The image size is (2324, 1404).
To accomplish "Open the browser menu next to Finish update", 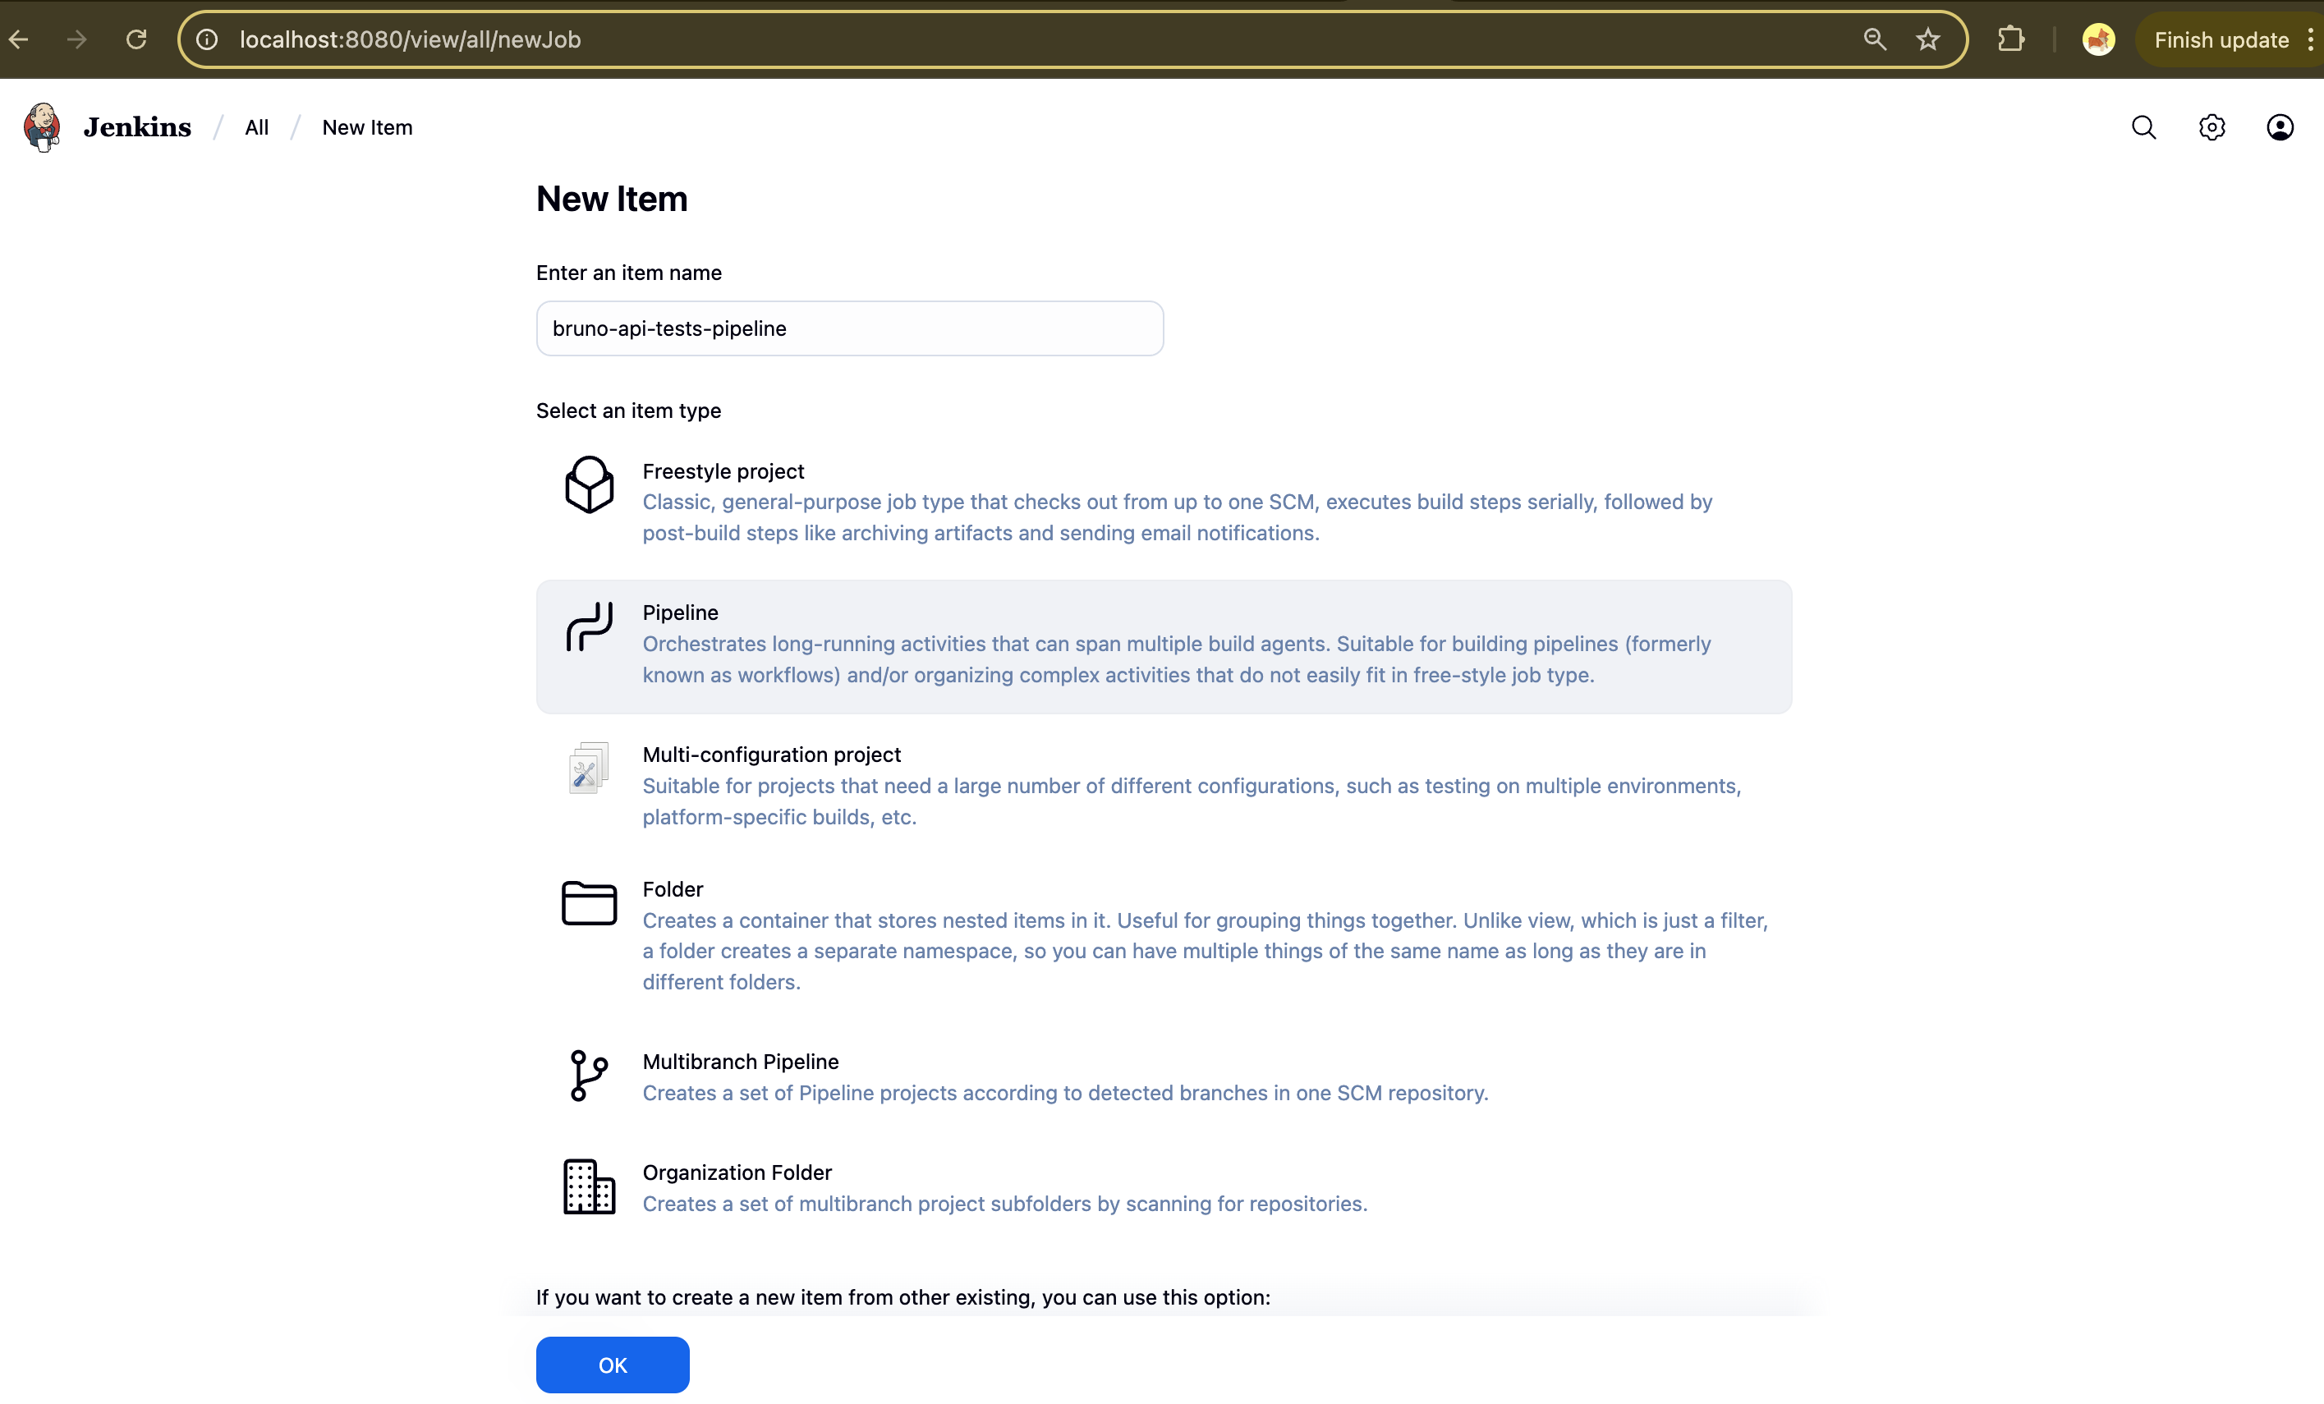I will click(x=2309, y=39).
